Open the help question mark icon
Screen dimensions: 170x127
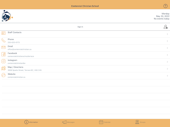(x=165, y=6)
